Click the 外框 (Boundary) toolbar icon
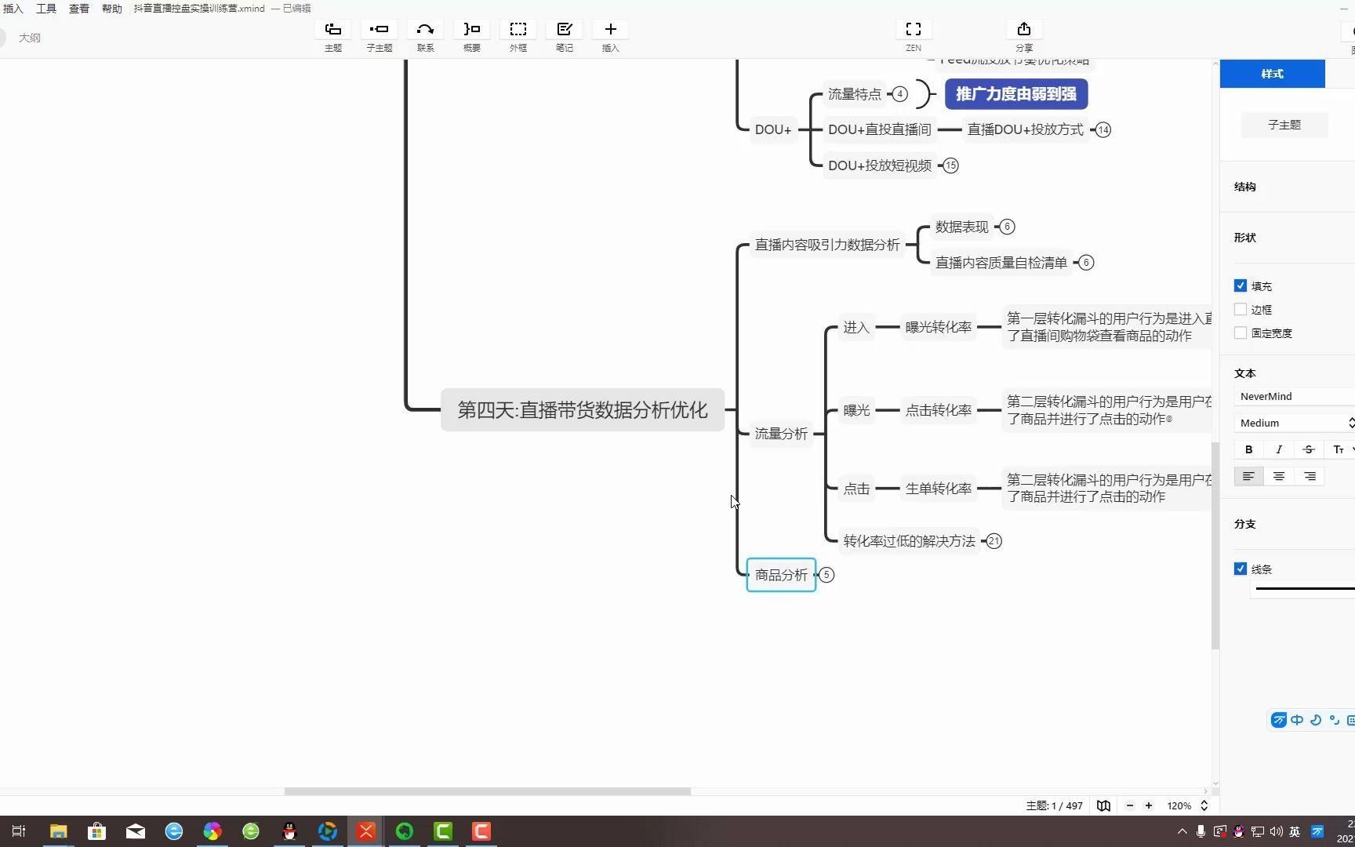The width and height of the screenshot is (1355, 847). [518, 30]
